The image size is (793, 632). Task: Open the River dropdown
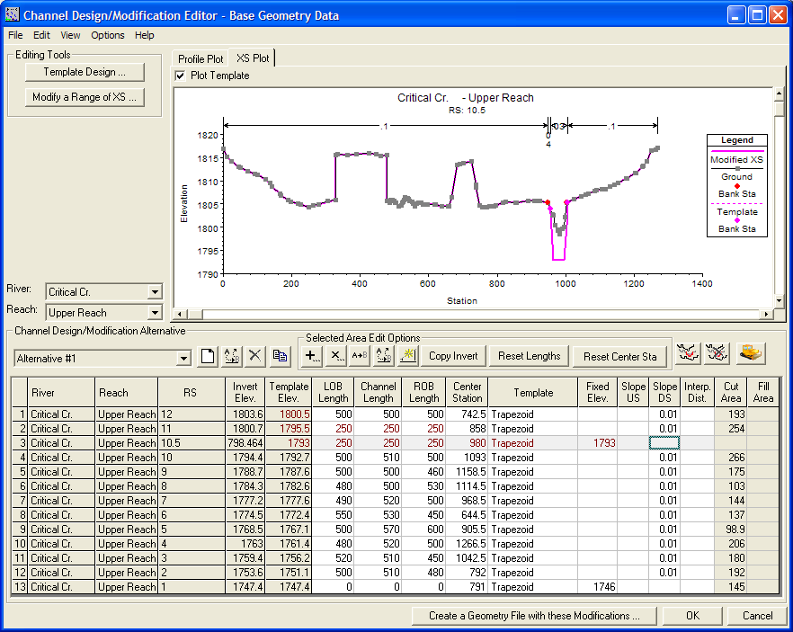[155, 292]
